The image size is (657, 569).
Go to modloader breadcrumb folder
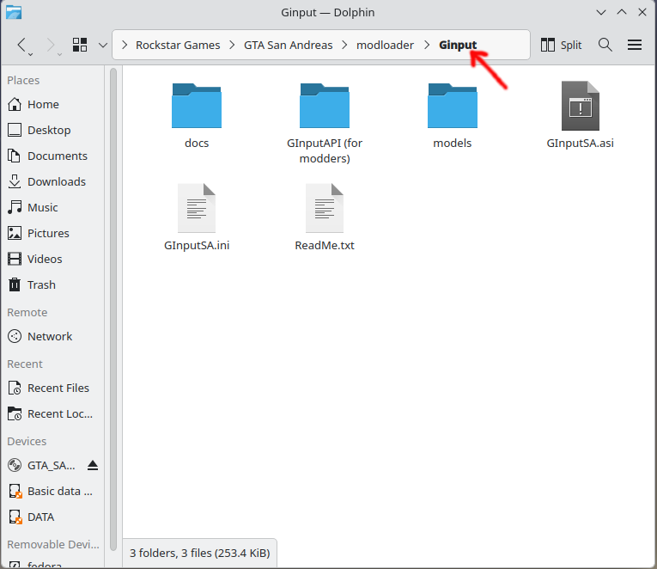point(385,45)
